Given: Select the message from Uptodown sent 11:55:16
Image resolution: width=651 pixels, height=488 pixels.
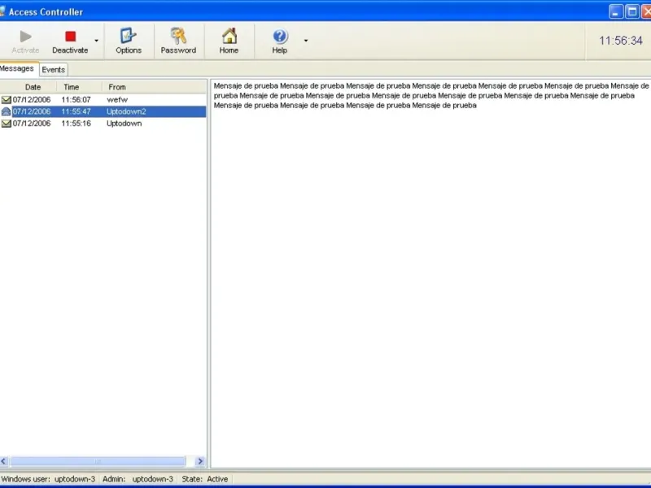Looking at the screenshot, I should (103, 124).
